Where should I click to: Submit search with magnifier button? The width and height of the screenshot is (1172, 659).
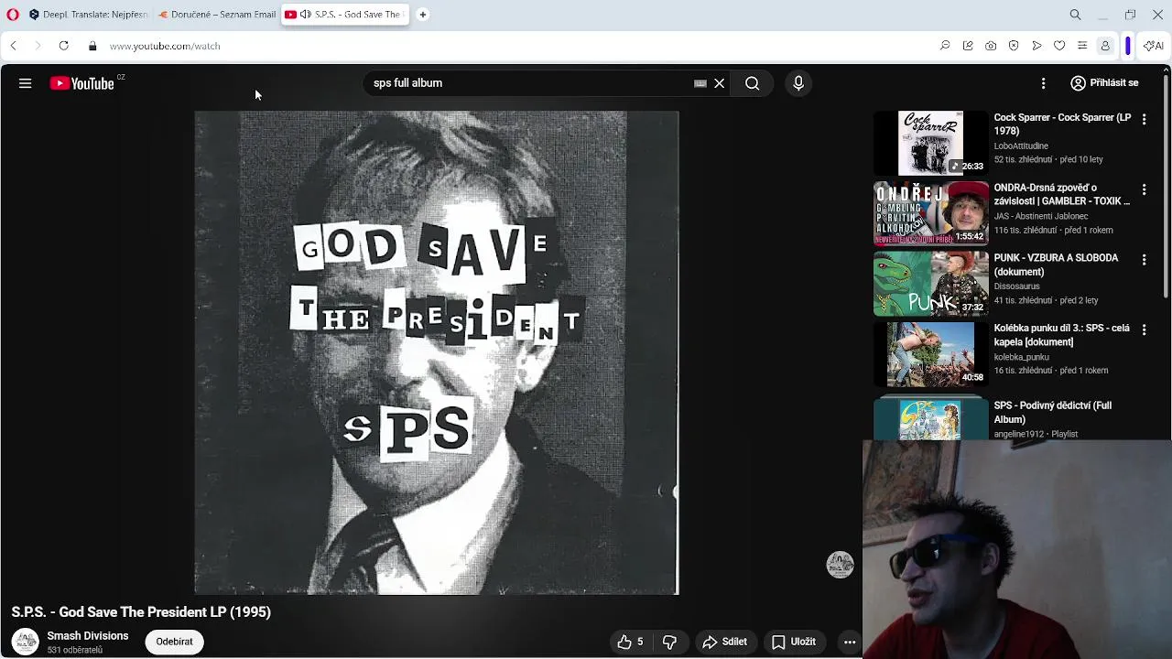[752, 83]
